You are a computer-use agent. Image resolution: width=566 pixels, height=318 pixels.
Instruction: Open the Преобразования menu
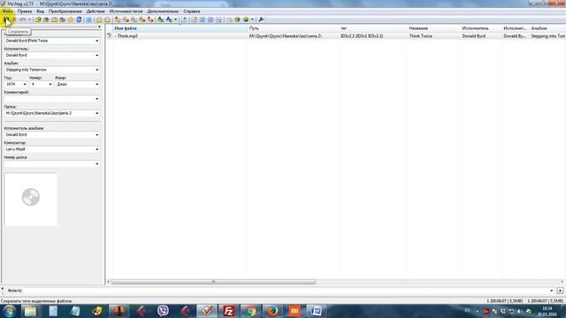tap(65, 11)
